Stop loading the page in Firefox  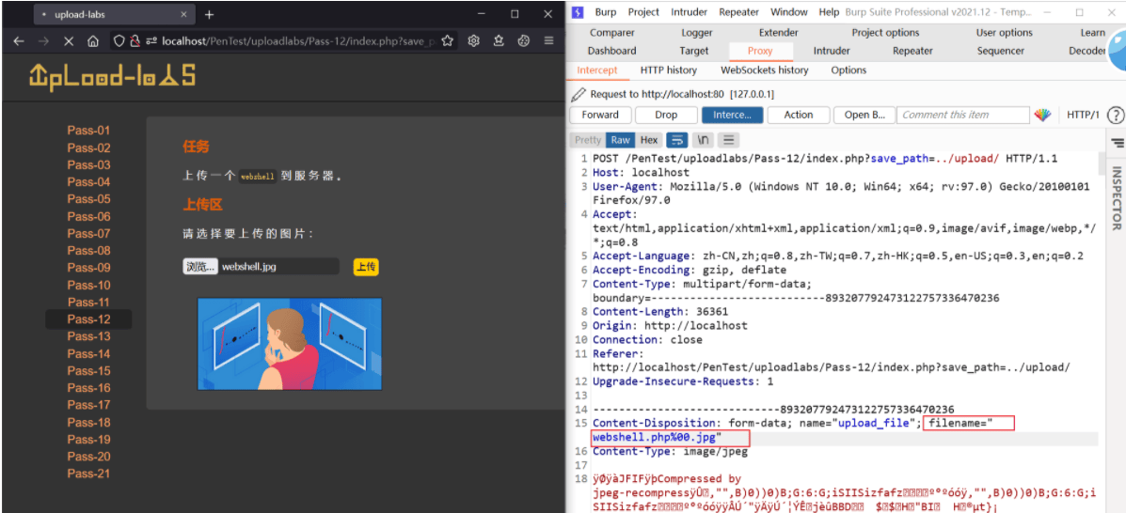pyautogui.click(x=69, y=41)
